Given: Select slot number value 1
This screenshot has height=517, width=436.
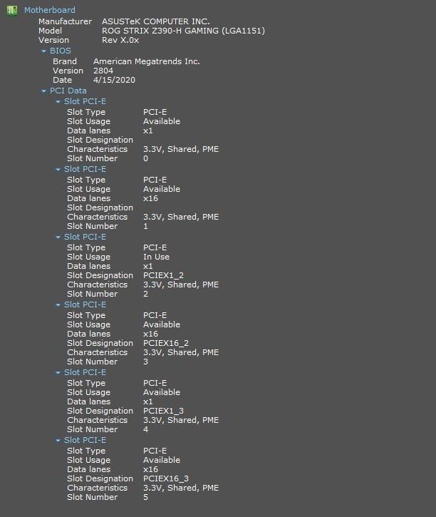Looking at the screenshot, I should 145,226.
